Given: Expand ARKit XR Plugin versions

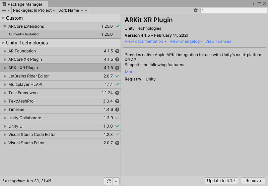Looking at the screenshot, I should (5, 68).
